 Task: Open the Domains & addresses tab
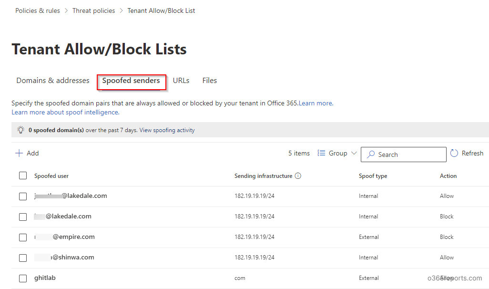pos(53,81)
